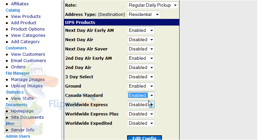Click the Next Day Air Saver label
This screenshot has height=140, width=259.
pos(86,49)
